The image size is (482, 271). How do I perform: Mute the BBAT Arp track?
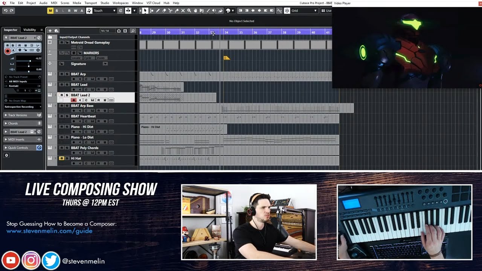pyautogui.click(x=62, y=74)
